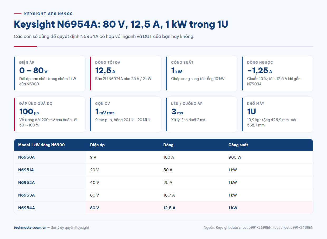Click the 80 V cell in N6954A row
The width and height of the screenshot is (327, 239).
coord(94,208)
